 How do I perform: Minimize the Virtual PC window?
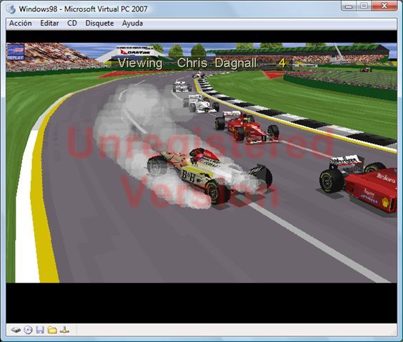pos(349,6)
